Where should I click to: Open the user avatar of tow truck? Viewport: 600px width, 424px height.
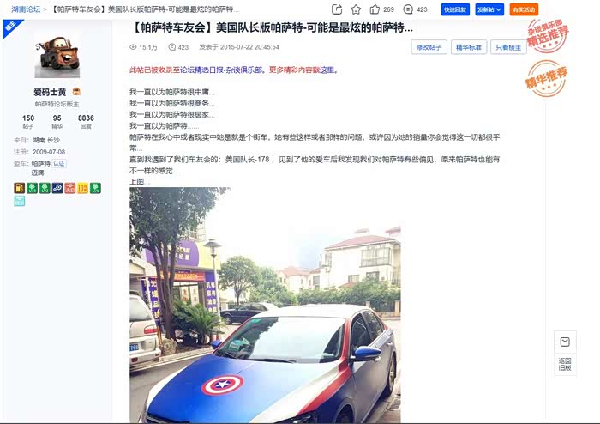point(57,56)
